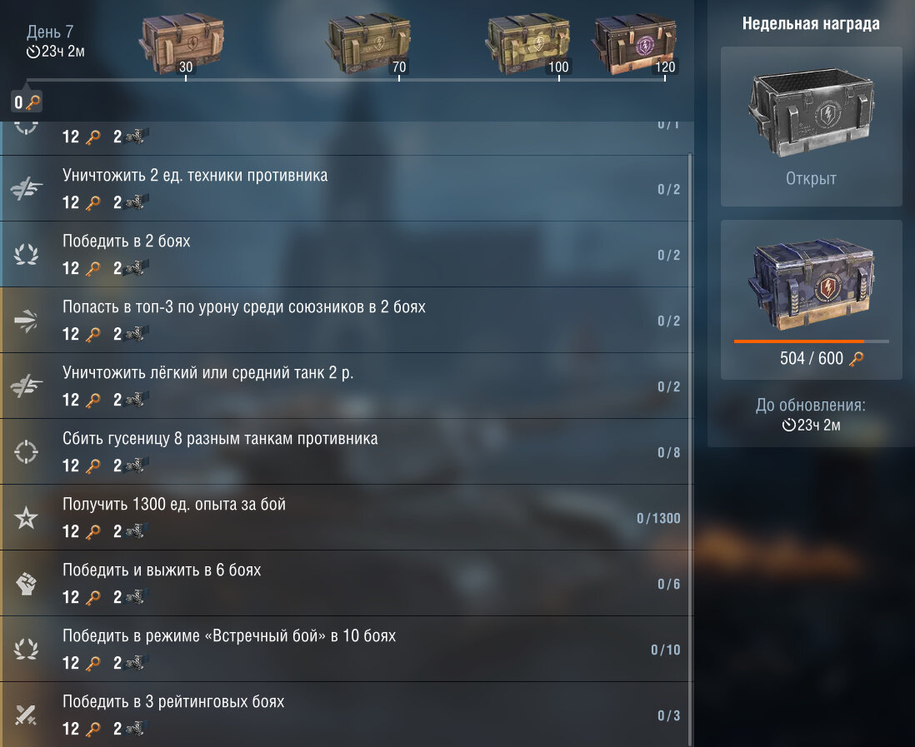The width and height of the screenshot is (915, 747).
Task: Select mission 'Уничтожить лёгкий или средний танк'
Action: tap(344, 386)
